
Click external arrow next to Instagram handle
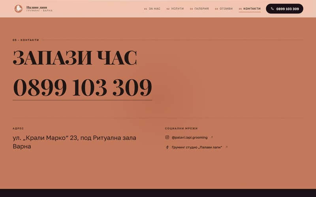(212, 137)
